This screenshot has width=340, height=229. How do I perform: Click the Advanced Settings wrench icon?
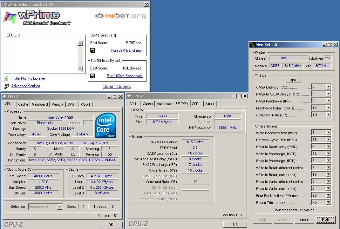click(x=6, y=86)
